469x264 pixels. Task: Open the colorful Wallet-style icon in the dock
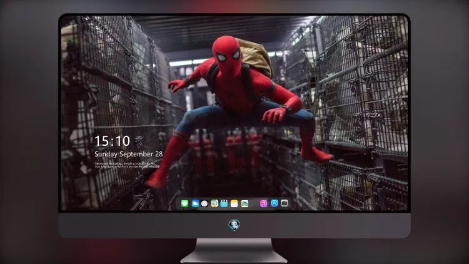pyautogui.click(x=245, y=204)
